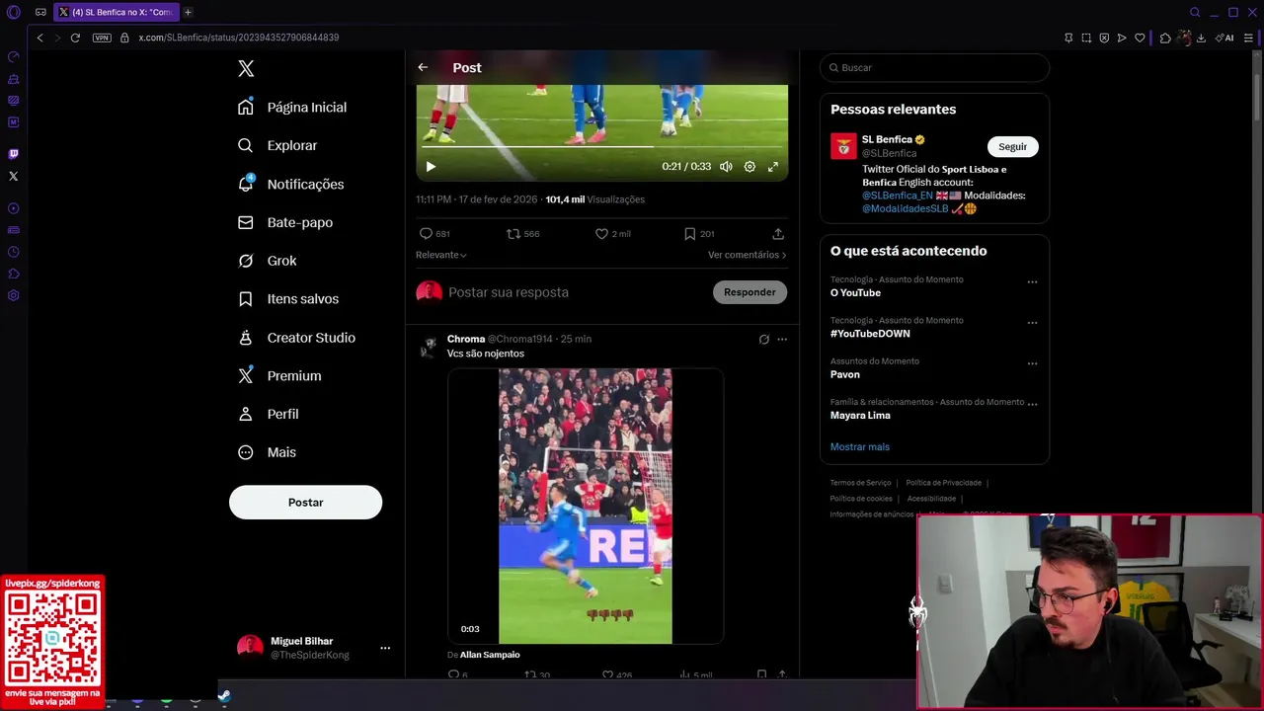Open options for Pavon trend
Screen dimensions: 1264x711
click(x=1032, y=363)
